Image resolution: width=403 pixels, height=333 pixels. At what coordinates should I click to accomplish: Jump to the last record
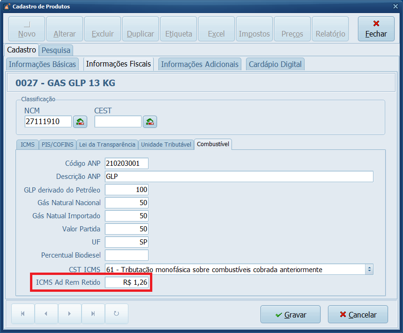[93, 314]
